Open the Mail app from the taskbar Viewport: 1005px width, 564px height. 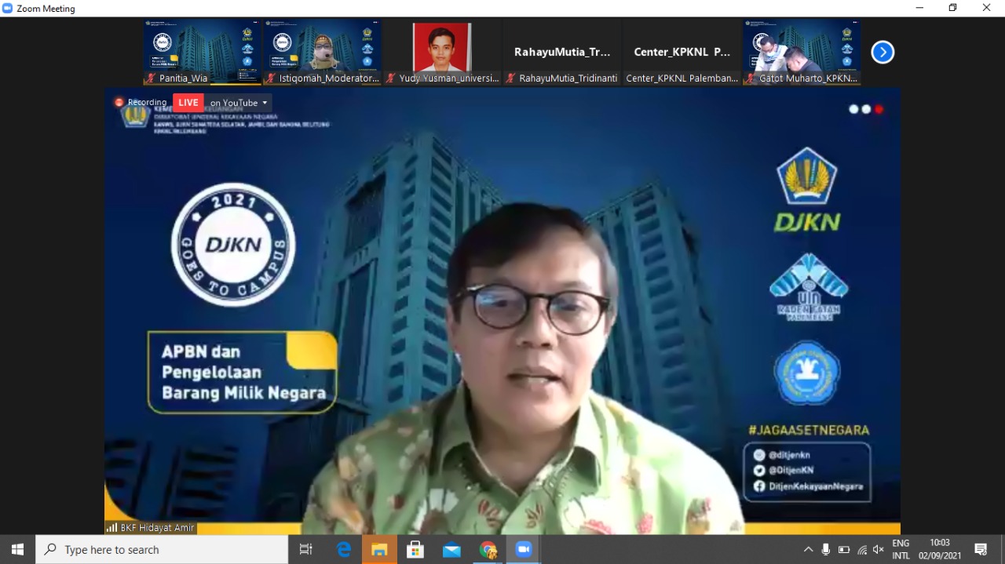point(451,549)
